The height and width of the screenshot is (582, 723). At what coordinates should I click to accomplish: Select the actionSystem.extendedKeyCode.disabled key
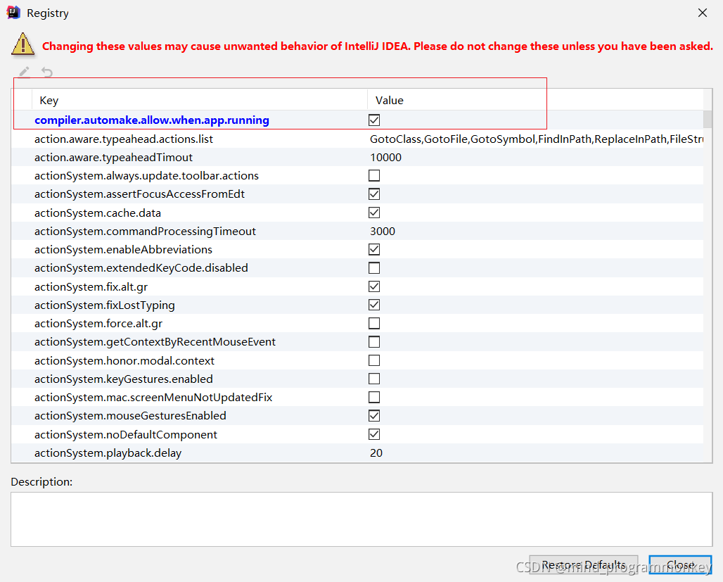pyautogui.click(x=141, y=267)
